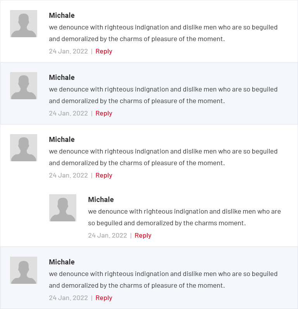
Task: Select Reply on the last comment
Action: (104, 298)
